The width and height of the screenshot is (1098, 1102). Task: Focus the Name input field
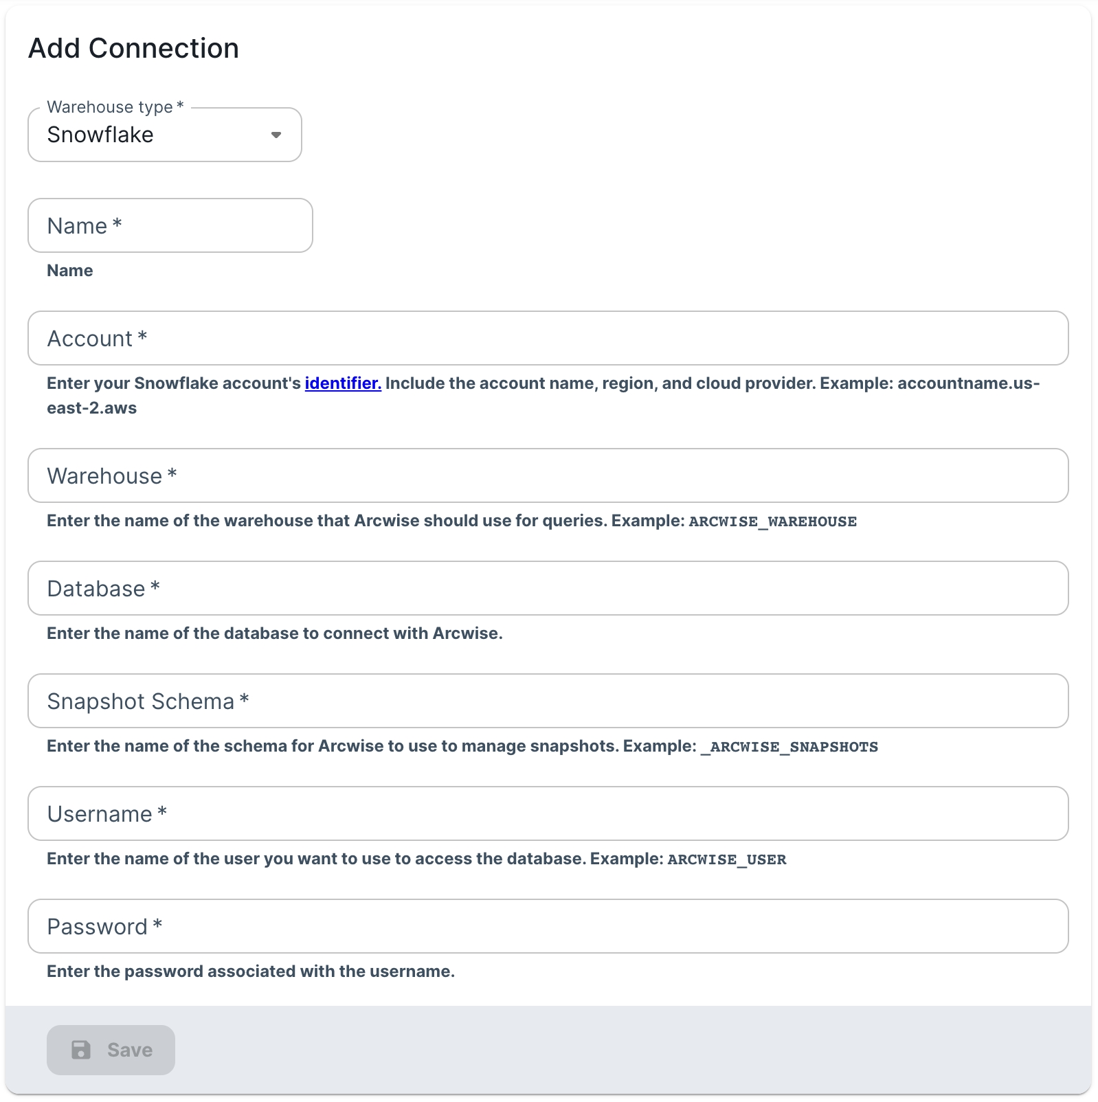pyautogui.click(x=170, y=225)
